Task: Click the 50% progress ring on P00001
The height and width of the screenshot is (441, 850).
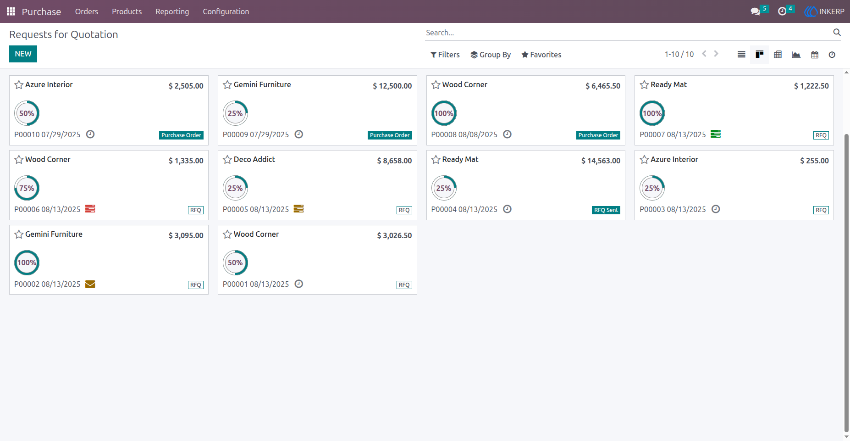Action: (x=235, y=262)
